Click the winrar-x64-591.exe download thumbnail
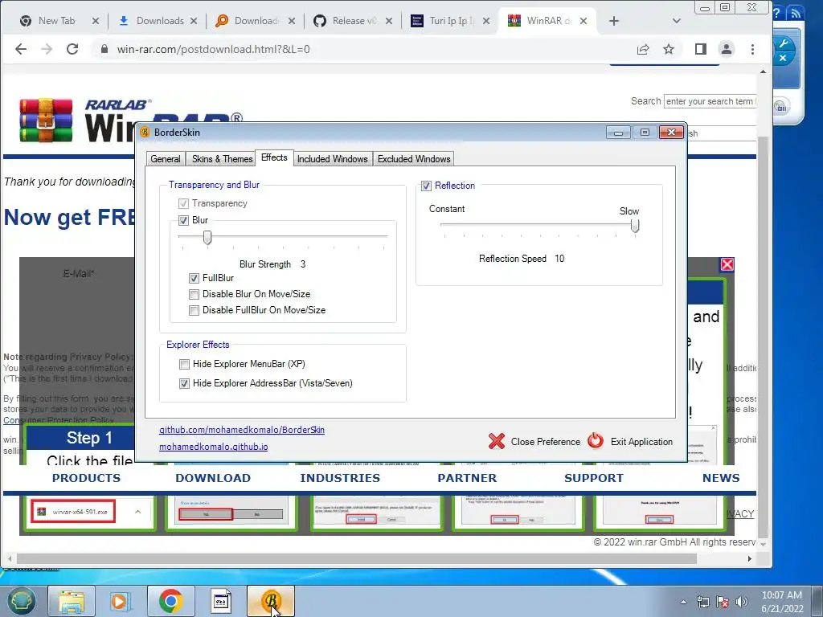Image resolution: width=823 pixels, height=617 pixels. (x=73, y=512)
